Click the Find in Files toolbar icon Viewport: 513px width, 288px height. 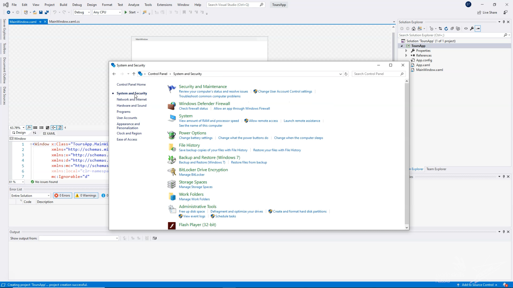point(145,12)
